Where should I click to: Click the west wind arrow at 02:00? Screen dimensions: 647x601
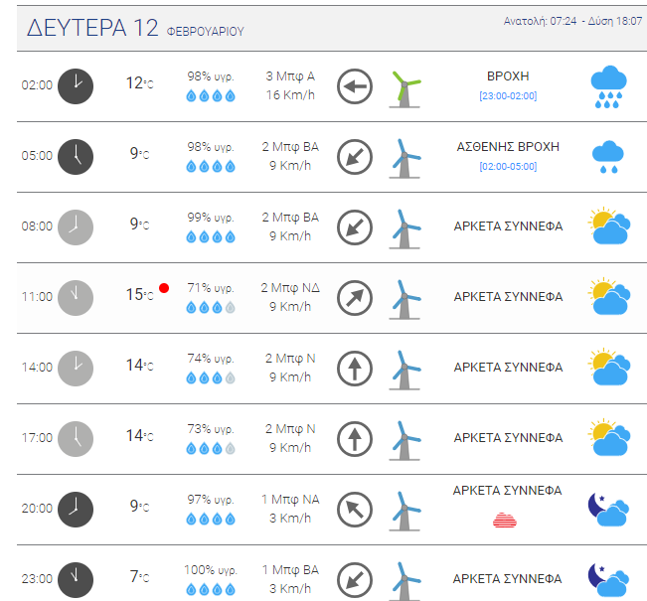tap(354, 86)
